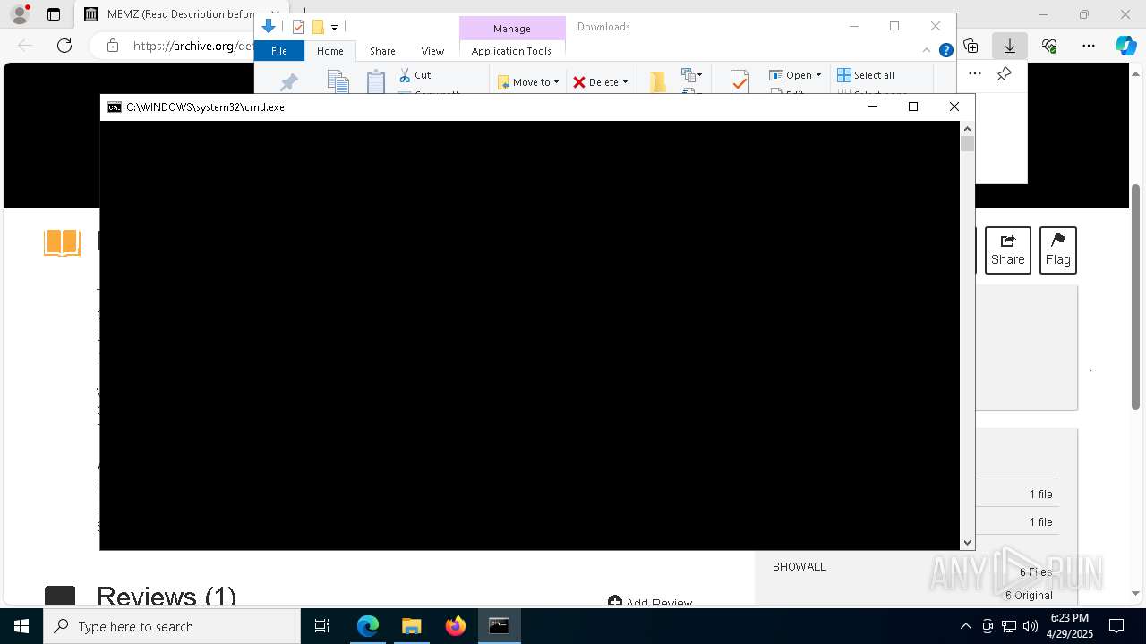Click the Properties checkmark icon in ribbon
Screen dimensions: 1146x644
740,82
